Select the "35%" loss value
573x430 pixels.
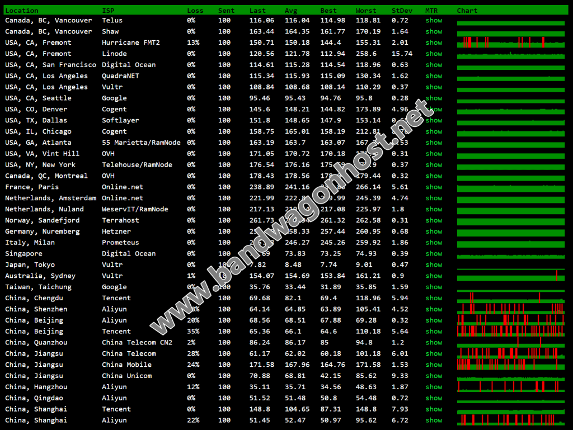(193, 332)
